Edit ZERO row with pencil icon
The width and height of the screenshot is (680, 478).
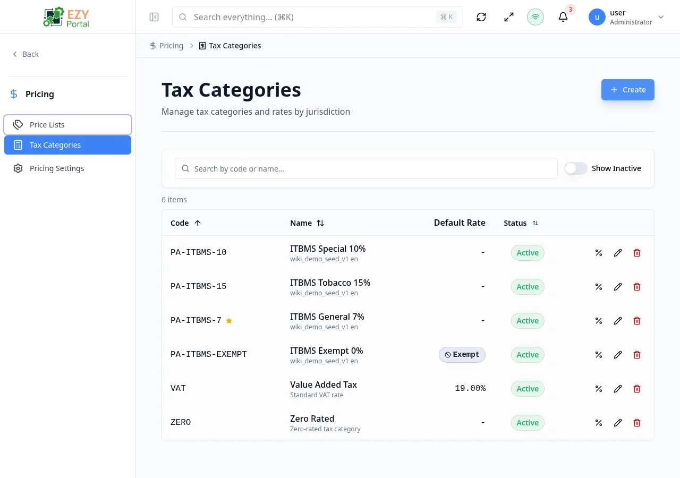coord(618,423)
